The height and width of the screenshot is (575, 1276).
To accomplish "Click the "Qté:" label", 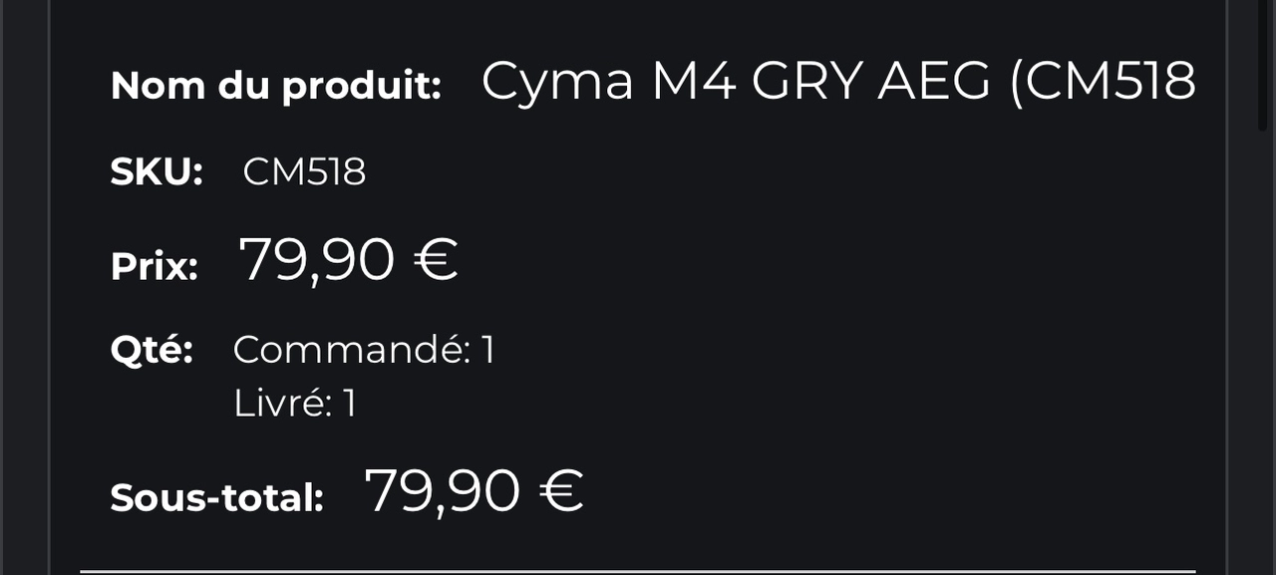I will 152,350.
